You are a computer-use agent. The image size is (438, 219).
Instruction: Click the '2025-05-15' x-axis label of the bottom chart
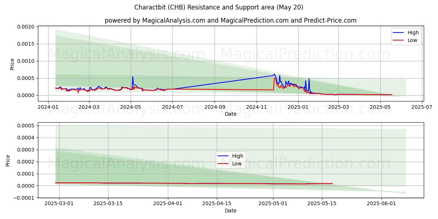322,204
